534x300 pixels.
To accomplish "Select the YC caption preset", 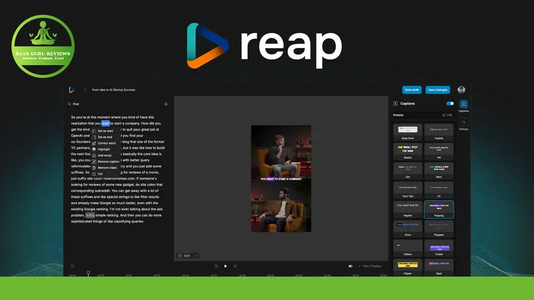I will 439,191.
